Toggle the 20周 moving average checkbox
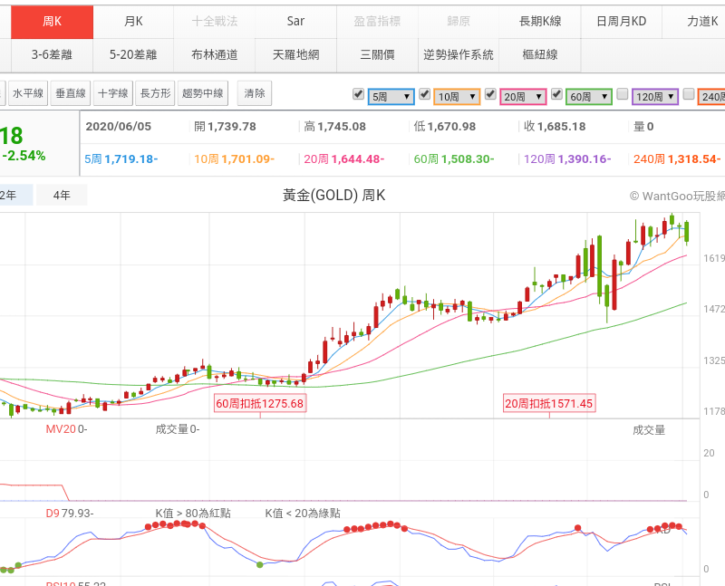 click(x=490, y=94)
